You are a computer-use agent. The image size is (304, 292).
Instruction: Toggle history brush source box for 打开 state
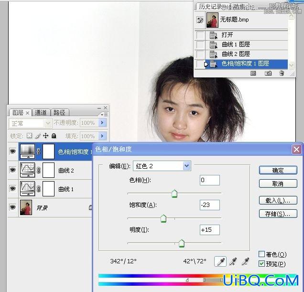(x=200, y=35)
